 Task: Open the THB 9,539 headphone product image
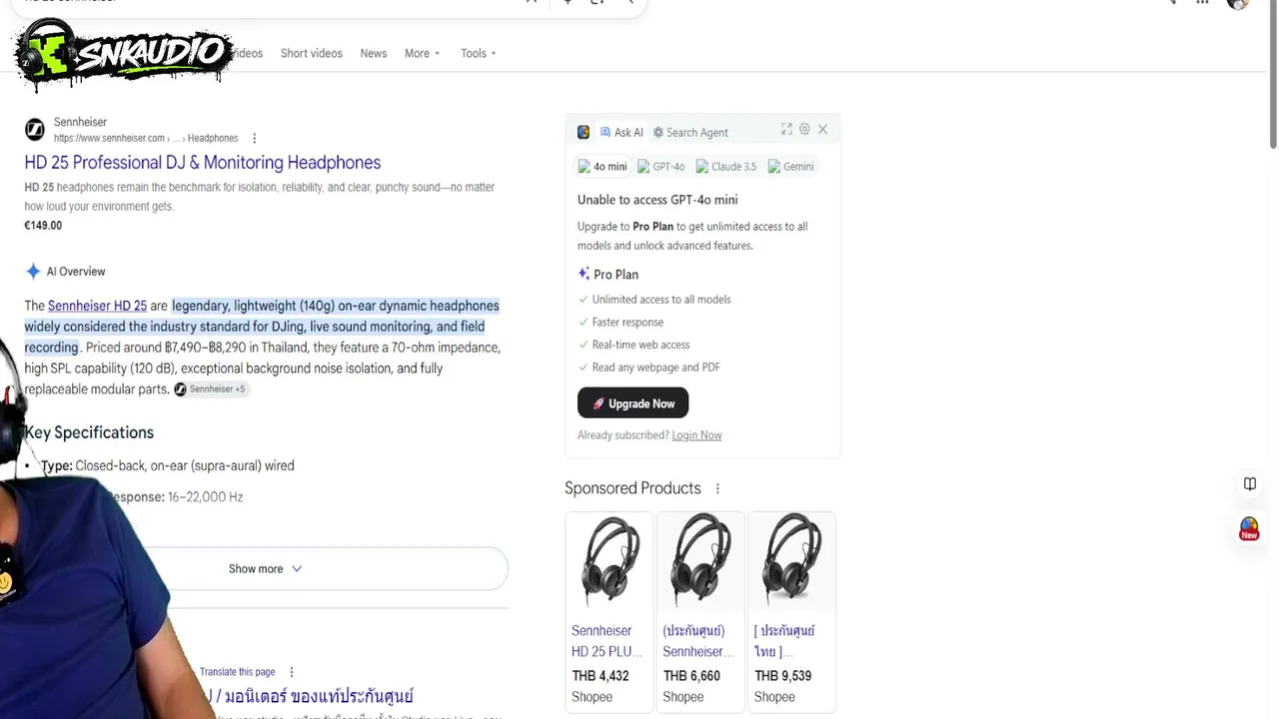tap(791, 560)
